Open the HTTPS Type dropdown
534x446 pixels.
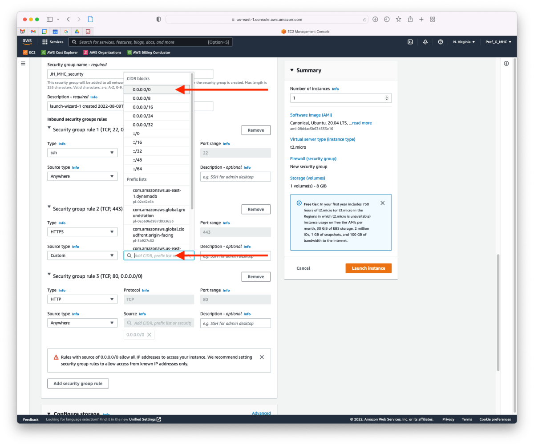[82, 232]
